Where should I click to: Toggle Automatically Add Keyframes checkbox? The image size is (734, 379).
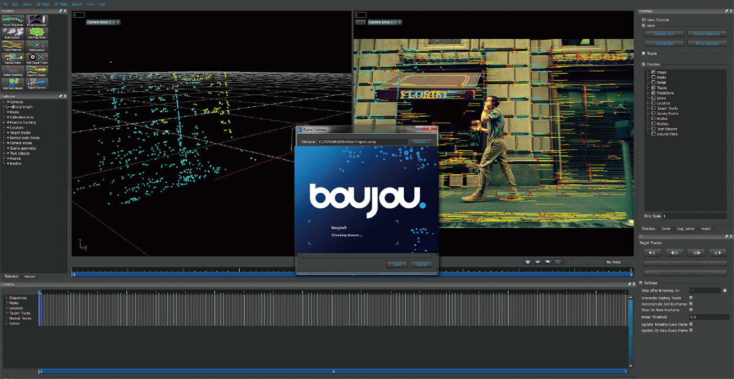tap(691, 304)
